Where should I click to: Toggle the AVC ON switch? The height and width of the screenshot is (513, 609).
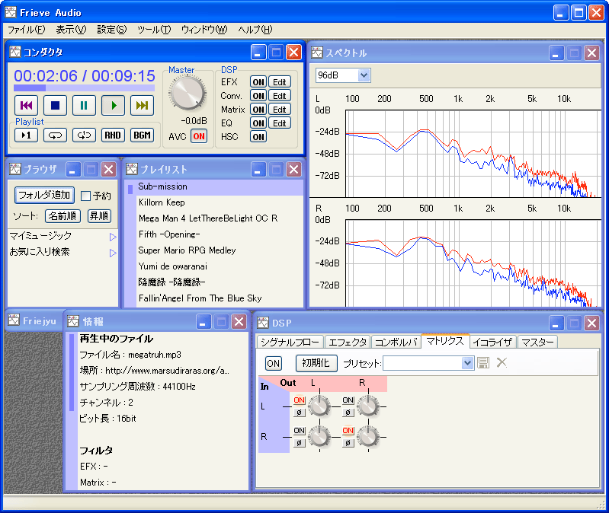click(x=199, y=136)
